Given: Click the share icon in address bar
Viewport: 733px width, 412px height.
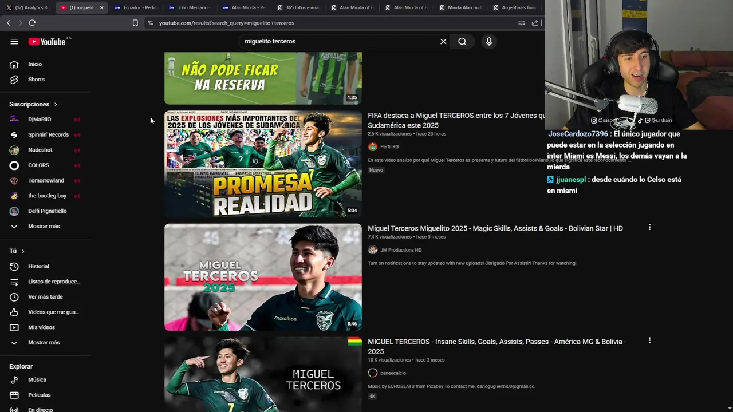Looking at the screenshot, I should [535, 23].
